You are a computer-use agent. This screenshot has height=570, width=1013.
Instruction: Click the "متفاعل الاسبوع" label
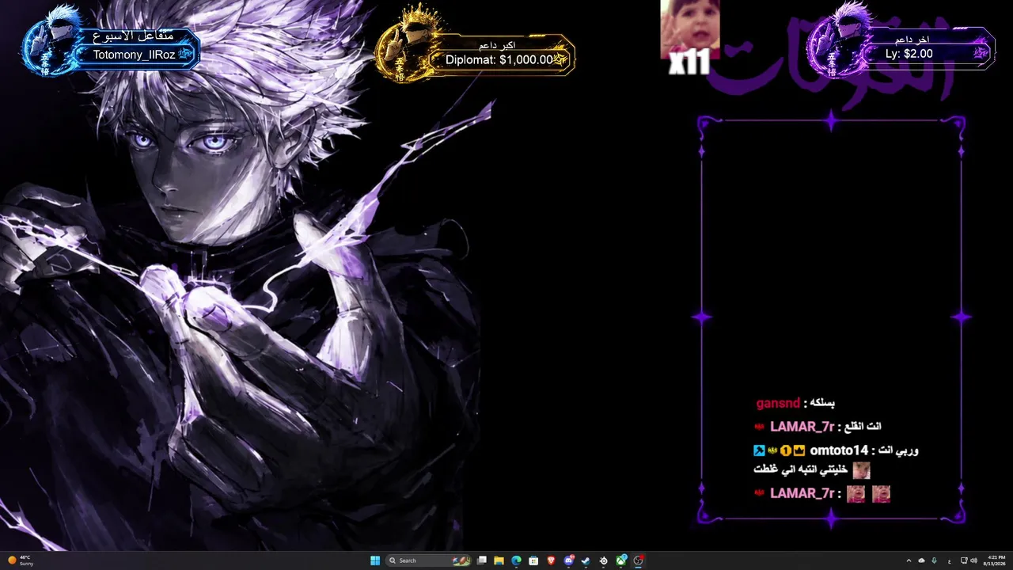coord(131,36)
